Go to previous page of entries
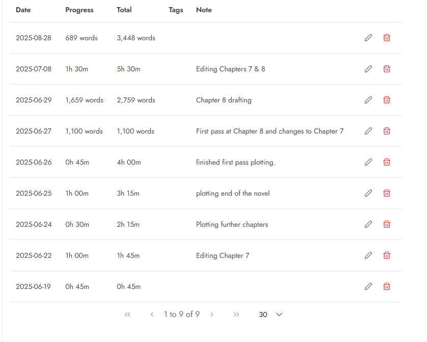 (x=152, y=314)
